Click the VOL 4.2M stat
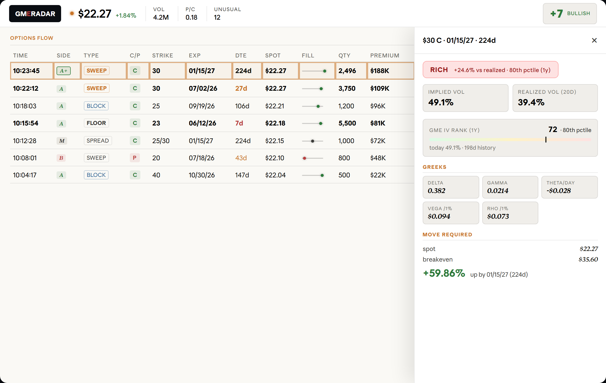This screenshot has height=383, width=606. pyautogui.click(x=161, y=14)
